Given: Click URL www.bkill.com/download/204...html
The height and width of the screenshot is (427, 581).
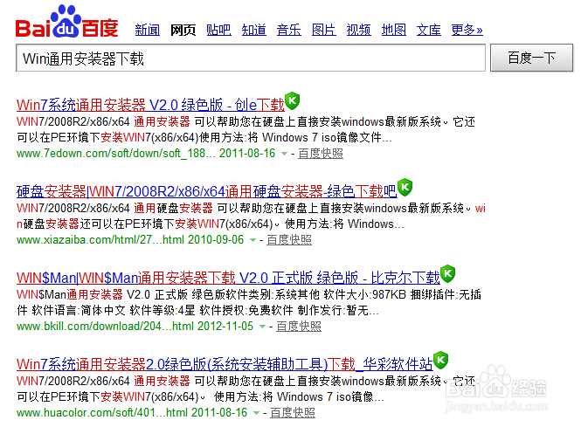Looking at the screenshot, I should tap(105, 327).
